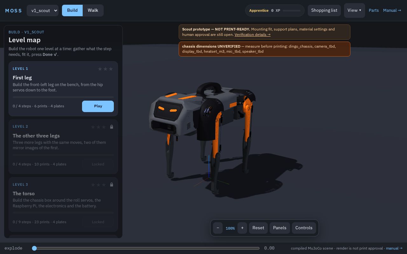Screen dimensions: 407x254
Task: Open the v1_scout model dropdown
Action: click(x=43, y=10)
